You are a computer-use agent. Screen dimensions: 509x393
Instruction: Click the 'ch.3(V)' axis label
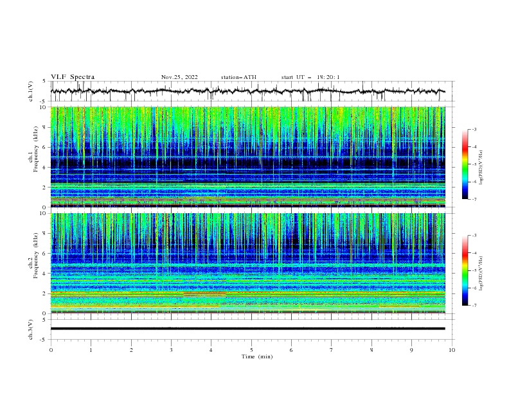[x=31, y=329]
